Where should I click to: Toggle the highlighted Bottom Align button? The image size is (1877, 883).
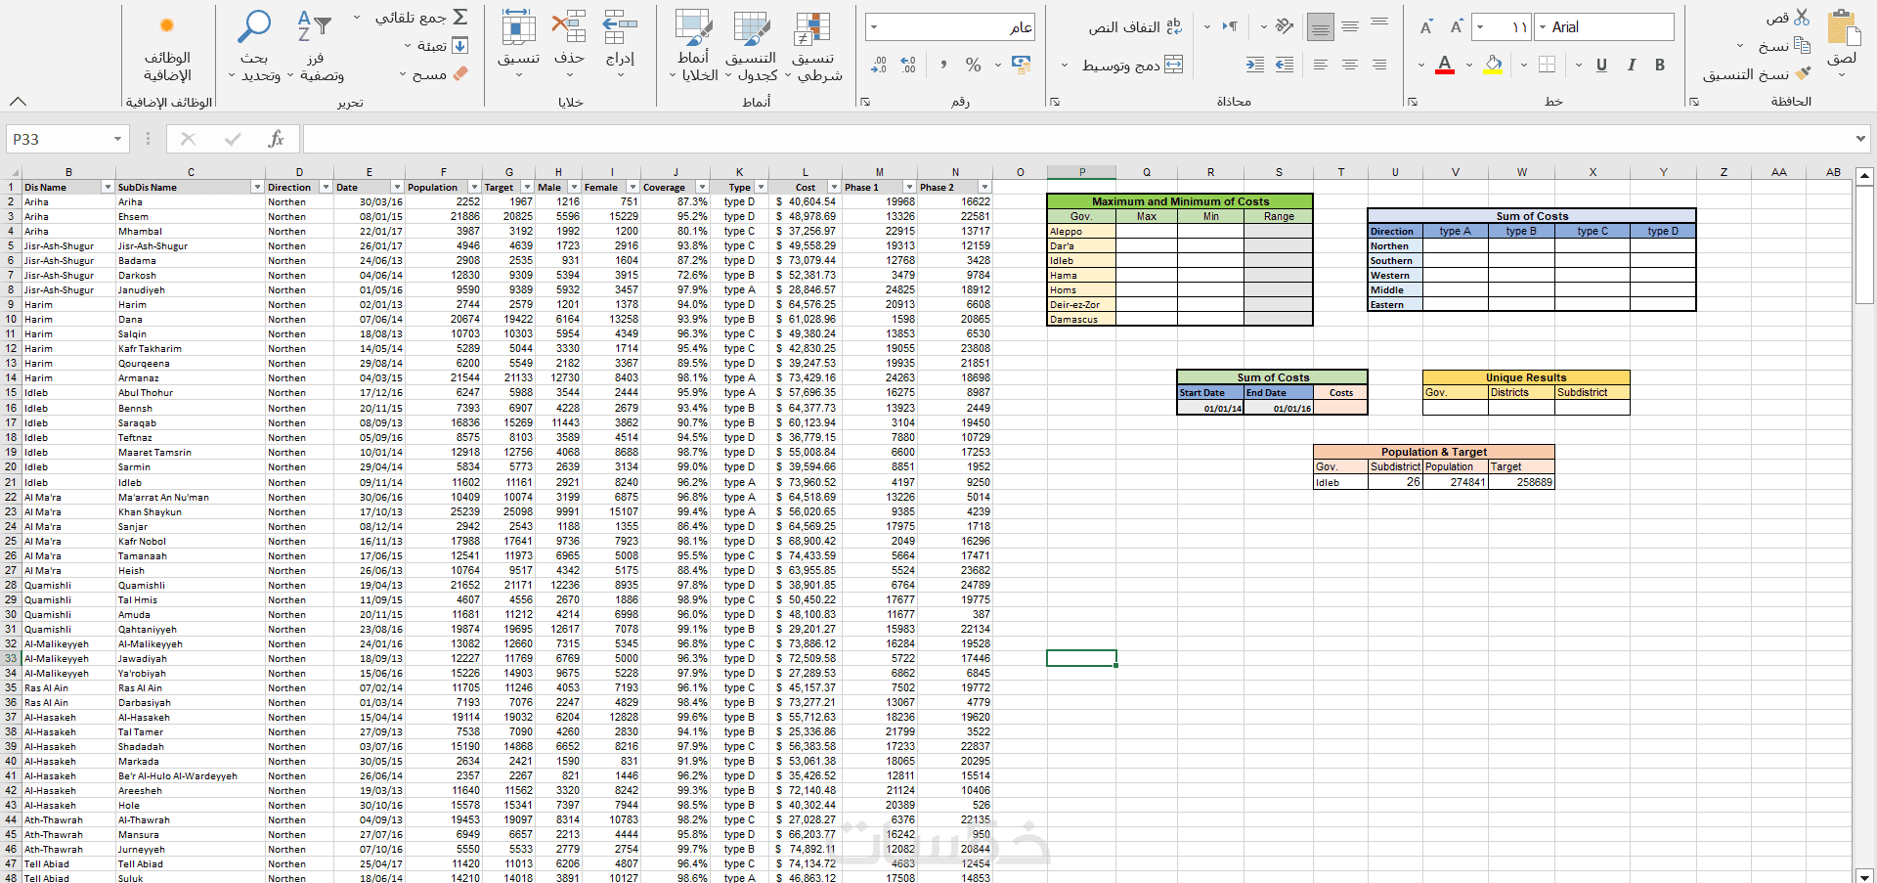click(1321, 27)
